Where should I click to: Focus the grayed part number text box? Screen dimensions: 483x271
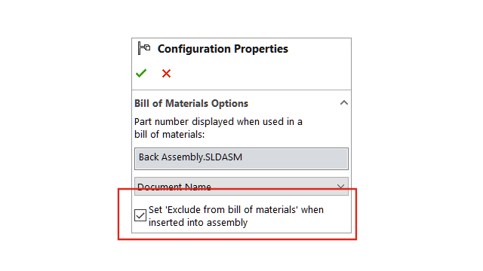point(241,159)
